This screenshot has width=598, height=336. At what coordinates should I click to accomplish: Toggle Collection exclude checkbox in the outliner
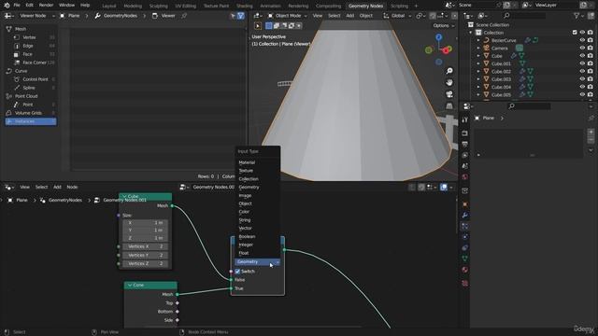pyautogui.click(x=575, y=33)
